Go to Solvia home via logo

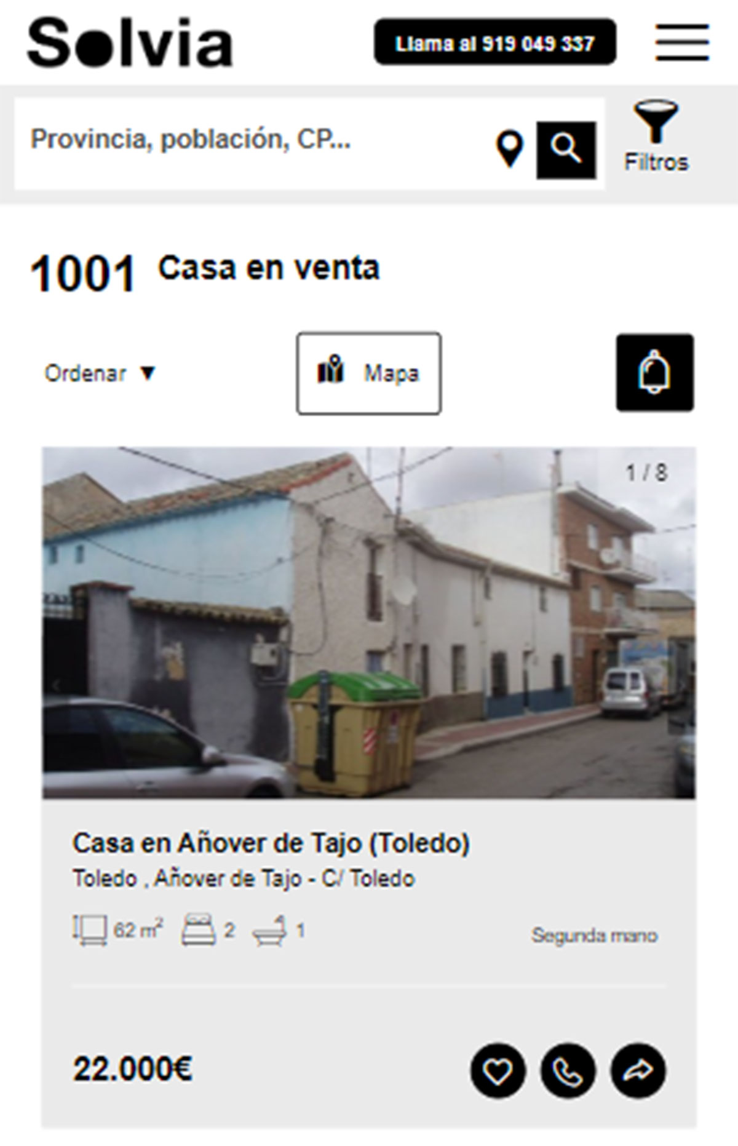(x=130, y=42)
